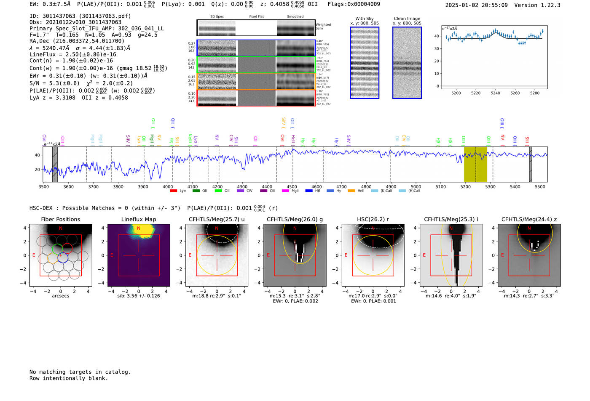Open the Lineflux Map panel
590x401 pixels.
[x=139, y=255]
